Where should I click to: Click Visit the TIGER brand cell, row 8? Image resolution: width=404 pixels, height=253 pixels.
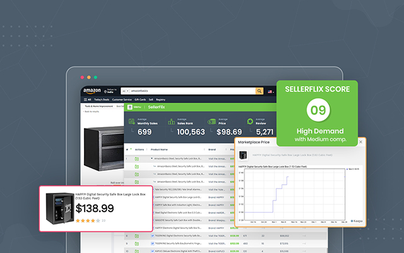pyautogui.click(x=217, y=236)
